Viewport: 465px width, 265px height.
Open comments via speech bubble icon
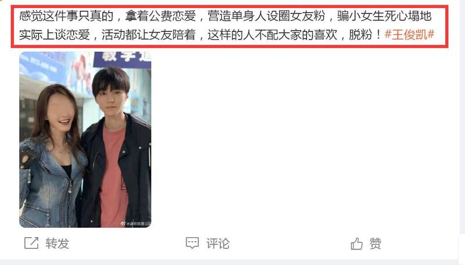click(x=192, y=243)
